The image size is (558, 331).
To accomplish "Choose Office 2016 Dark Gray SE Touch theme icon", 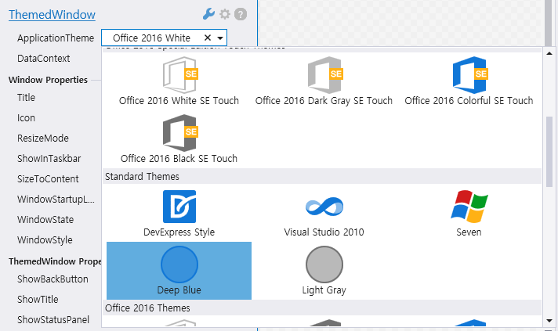I will [325, 75].
